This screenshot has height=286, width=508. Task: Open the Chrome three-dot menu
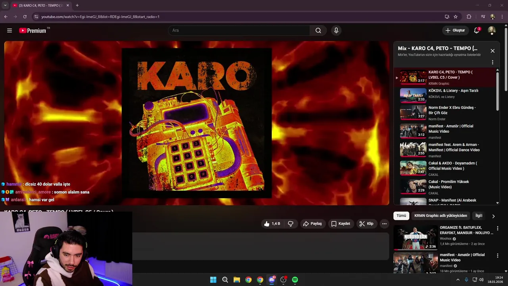(x=502, y=17)
